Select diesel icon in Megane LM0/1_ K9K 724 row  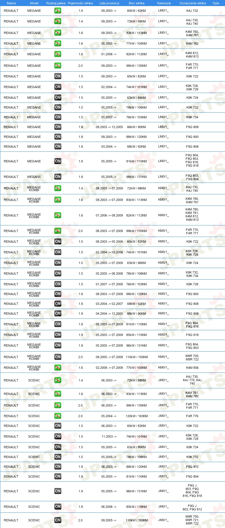(x=58, y=98)
